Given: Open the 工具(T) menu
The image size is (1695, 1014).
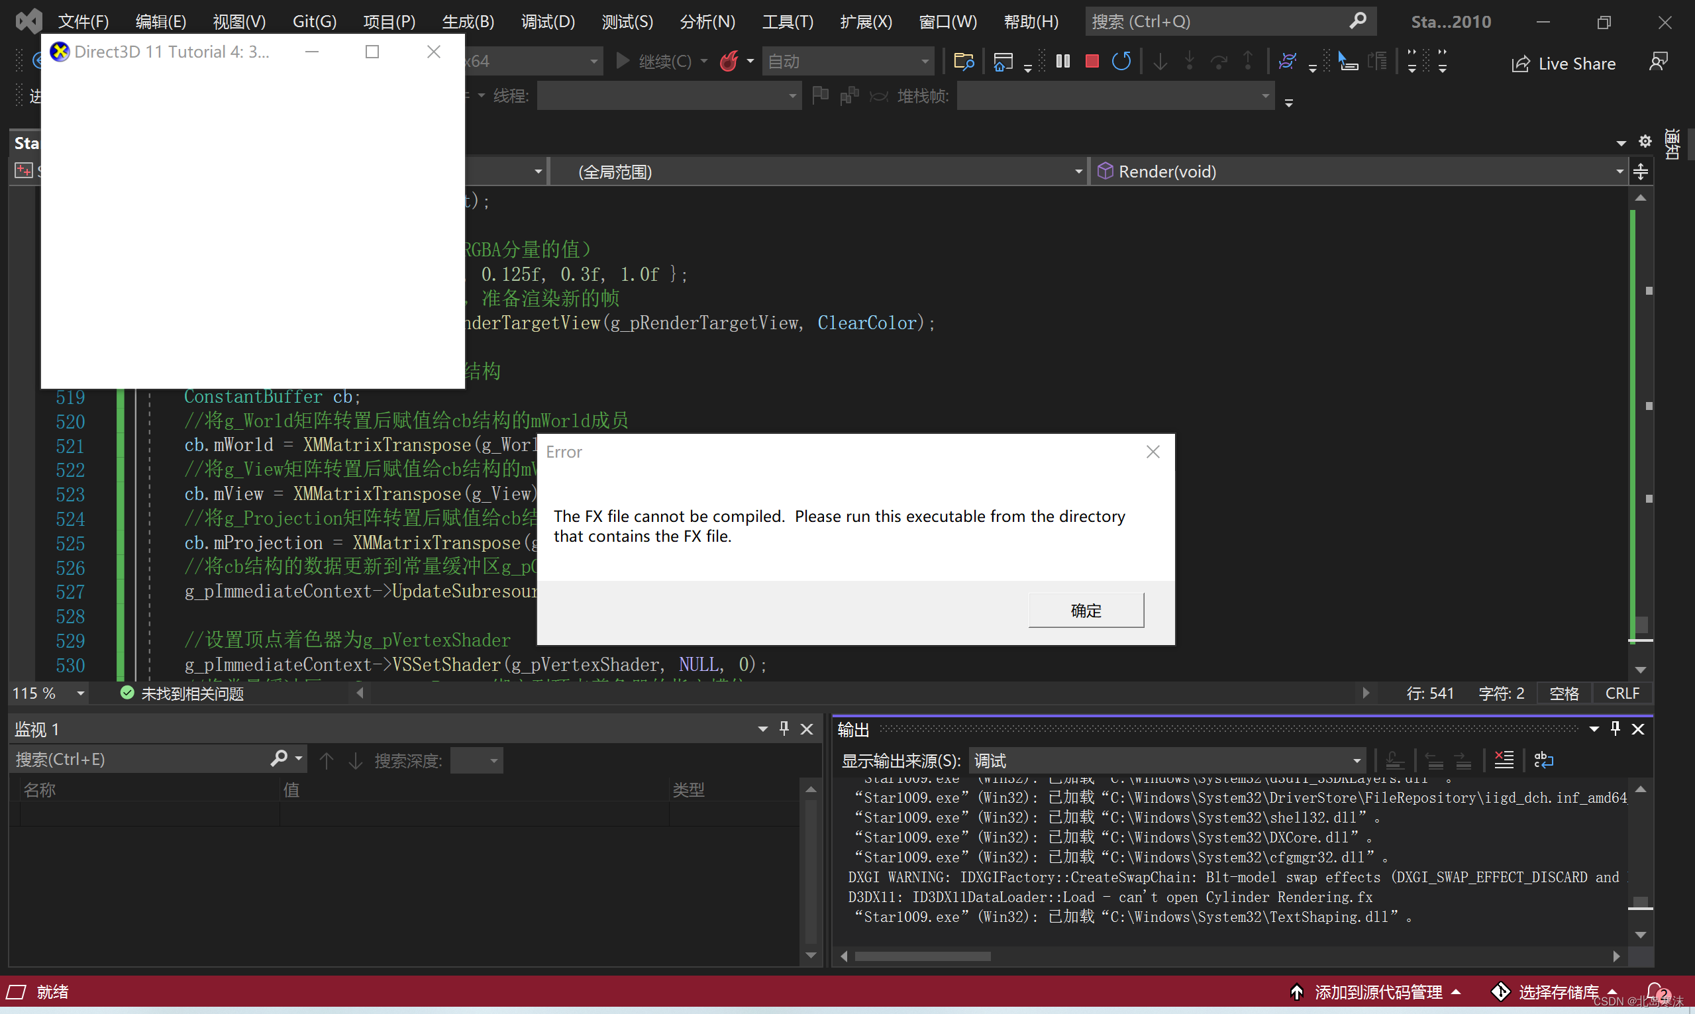Looking at the screenshot, I should 788,22.
